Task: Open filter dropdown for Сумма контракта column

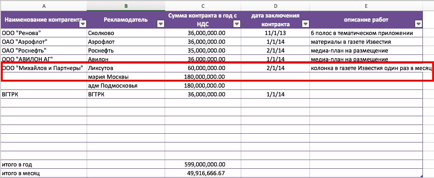Action: pyautogui.click(x=237, y=24)
